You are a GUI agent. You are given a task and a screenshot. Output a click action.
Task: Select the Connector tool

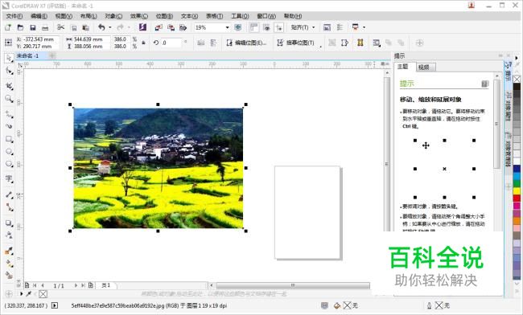pyautogui.click(x=9, y=207)
